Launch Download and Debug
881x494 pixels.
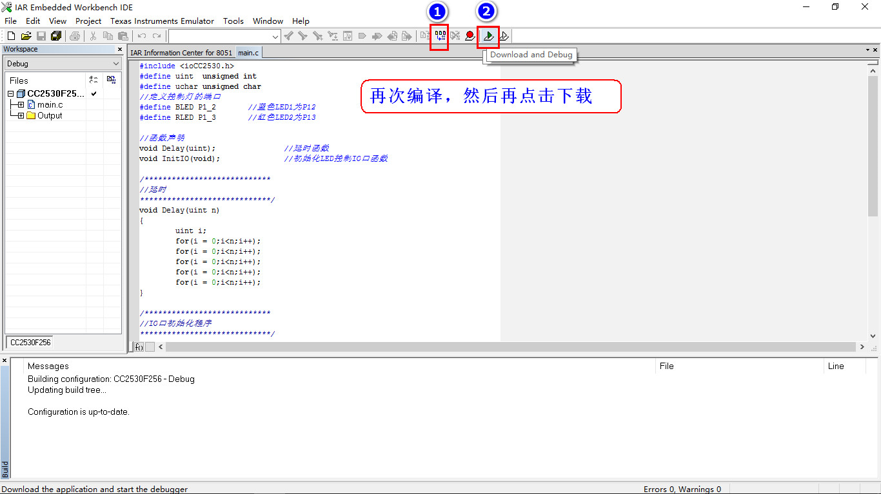(x=488, y=36)
